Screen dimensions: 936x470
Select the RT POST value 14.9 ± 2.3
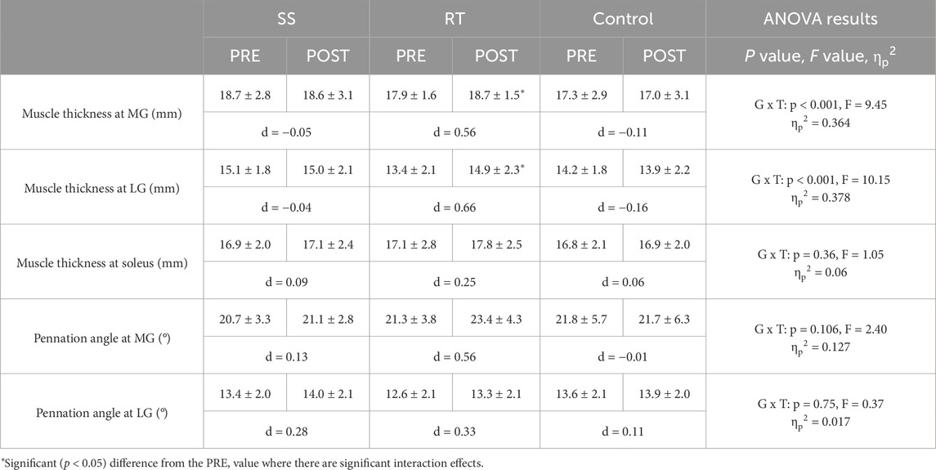coord(496,171)
